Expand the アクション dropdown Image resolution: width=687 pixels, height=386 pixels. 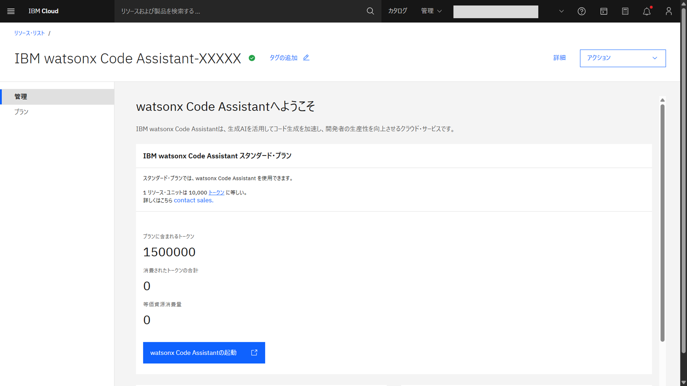click(x=622, y=58)
